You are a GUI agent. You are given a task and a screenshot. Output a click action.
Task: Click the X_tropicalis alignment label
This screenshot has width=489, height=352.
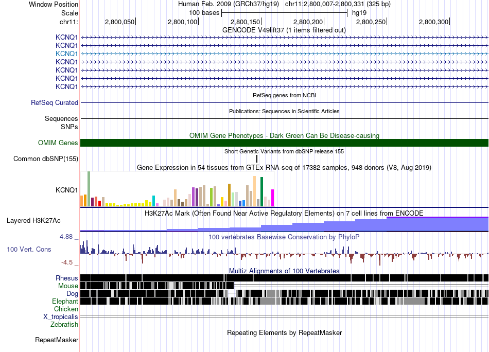coord(61,317)
